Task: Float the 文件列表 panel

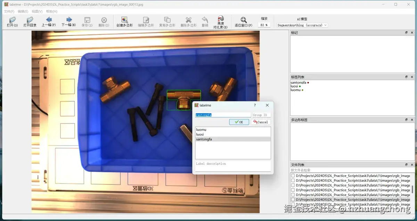Action: (406, 165)
